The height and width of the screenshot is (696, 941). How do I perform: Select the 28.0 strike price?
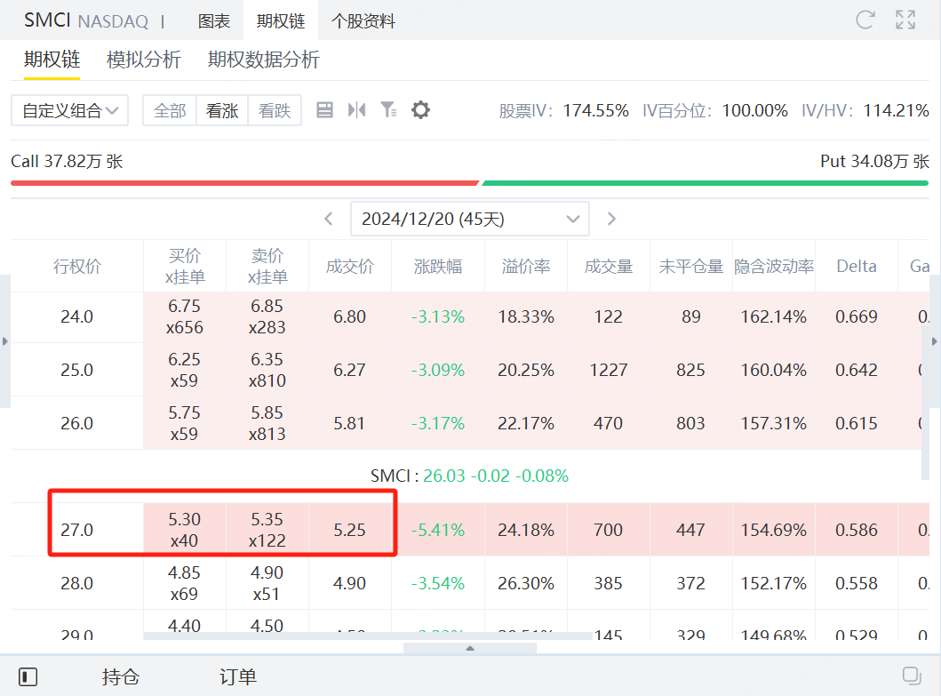[x=76, y=583]
